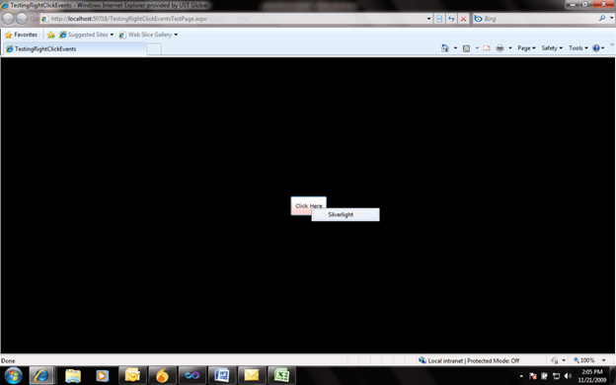616x385 pixels.
Task: Open a new blank tab
Action: point(154,49)
